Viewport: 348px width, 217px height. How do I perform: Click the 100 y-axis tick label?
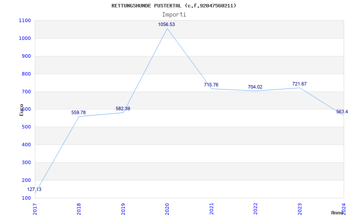[26, 198]
